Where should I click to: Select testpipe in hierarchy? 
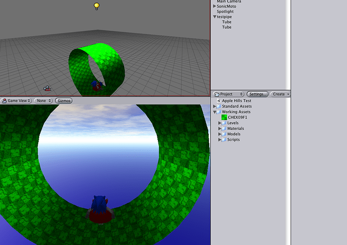(224, 17)
